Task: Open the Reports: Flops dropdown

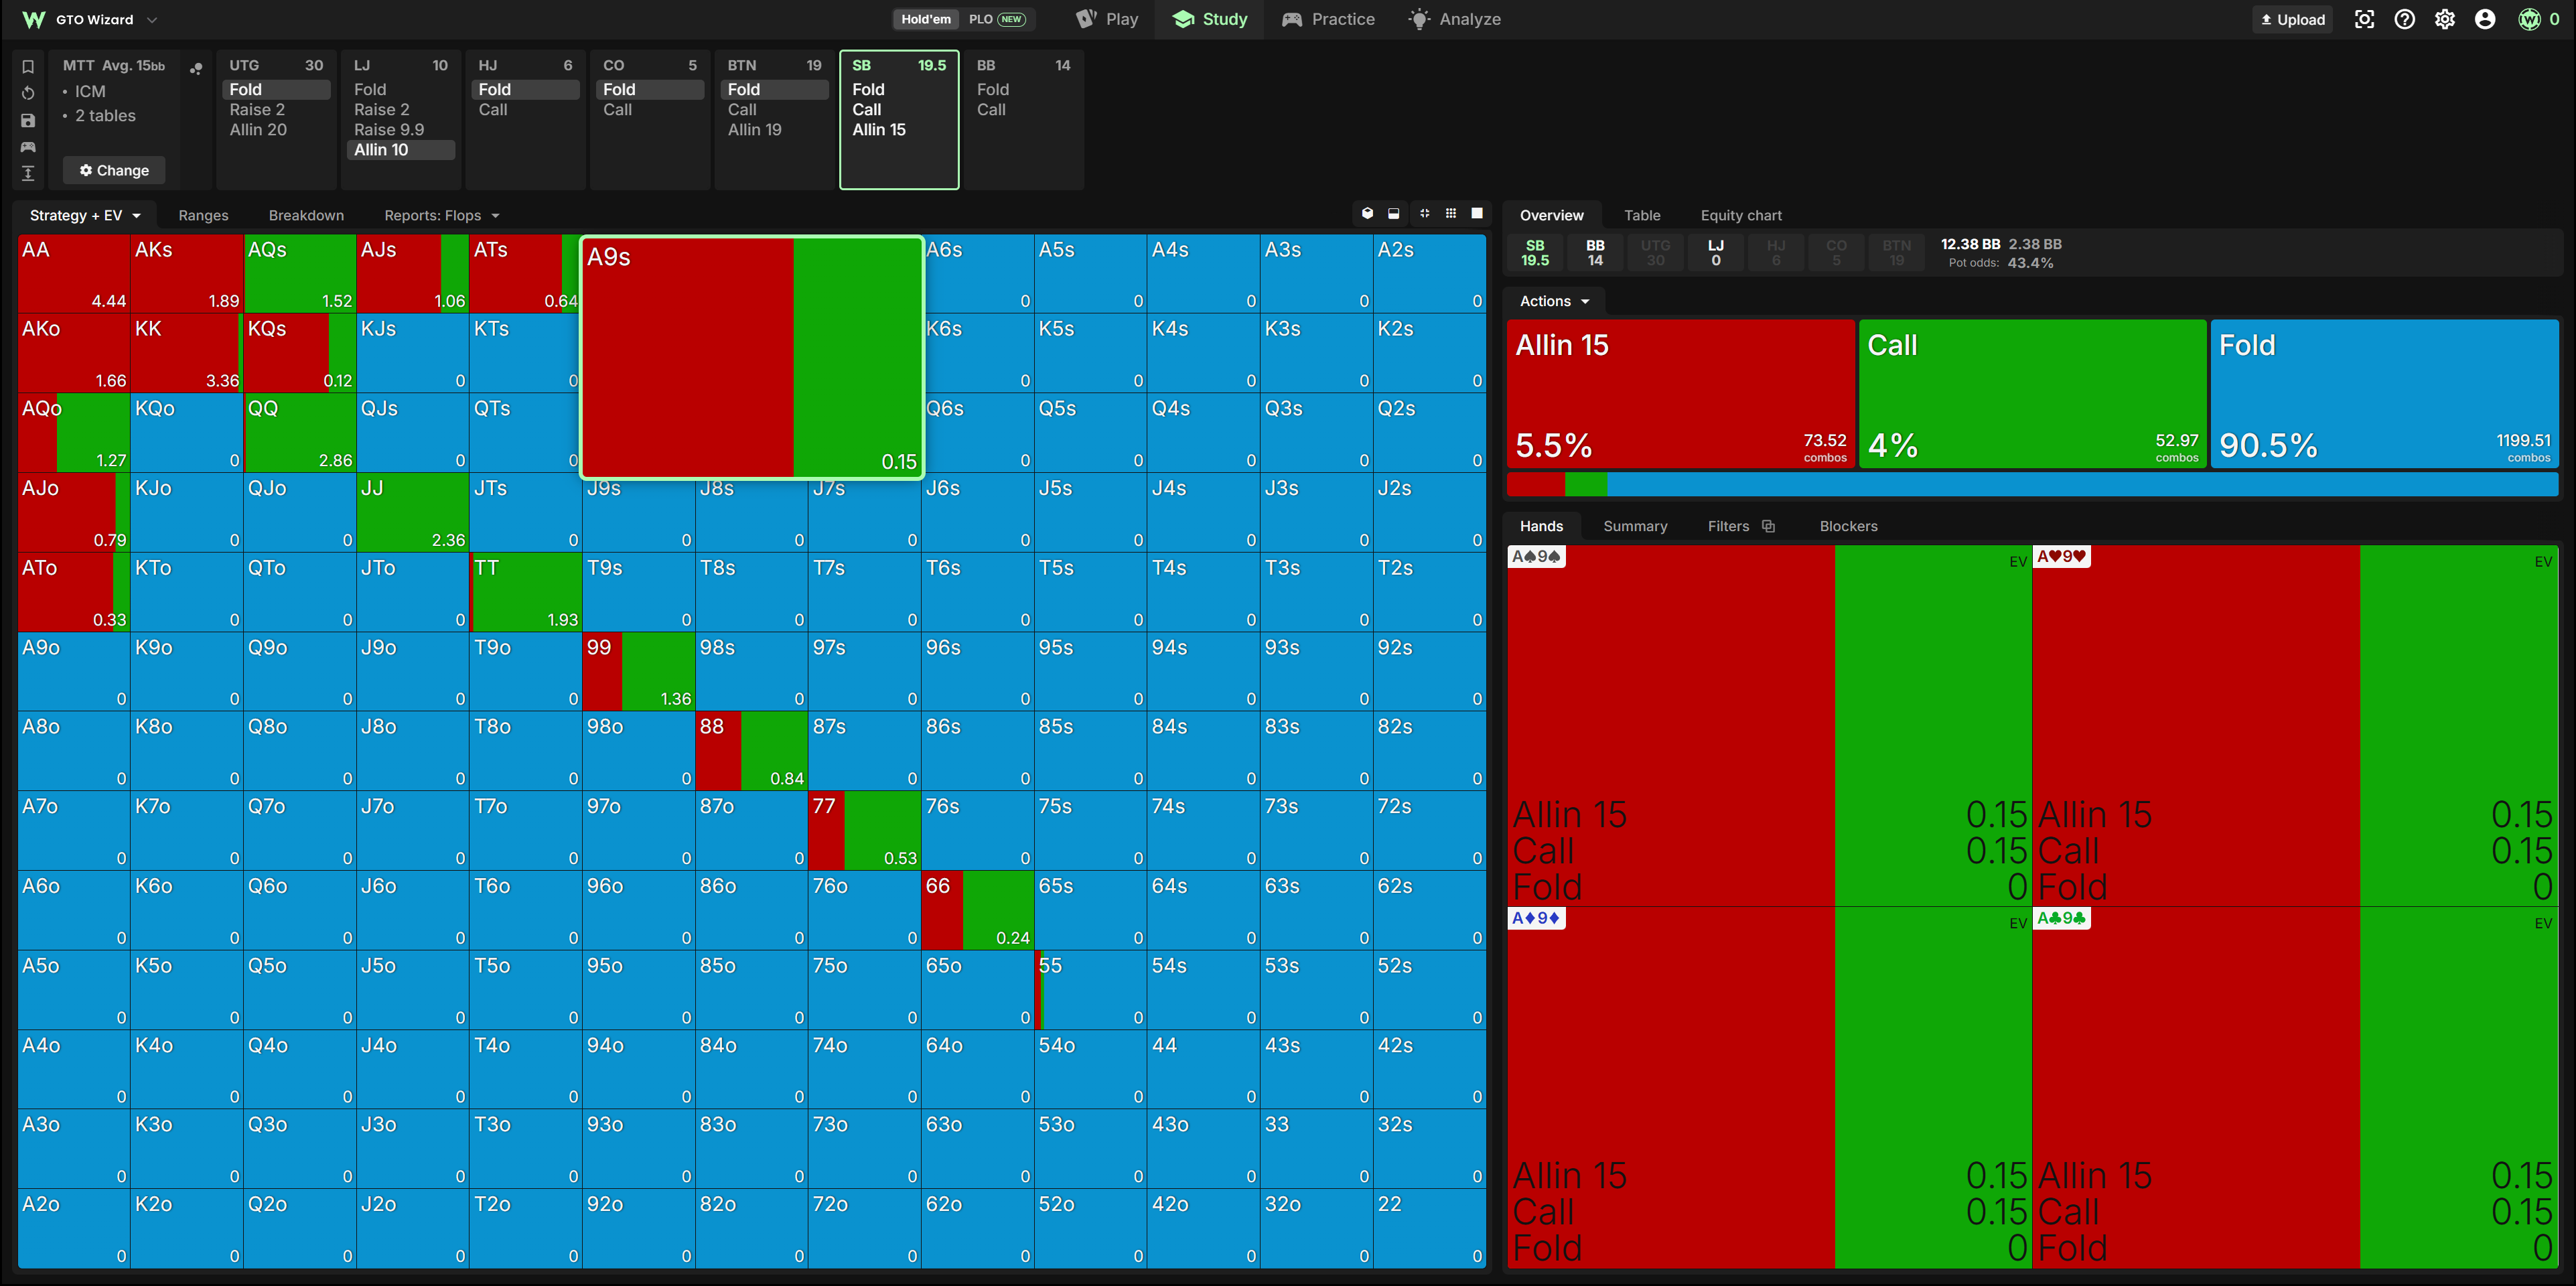Action: point(441,215)
